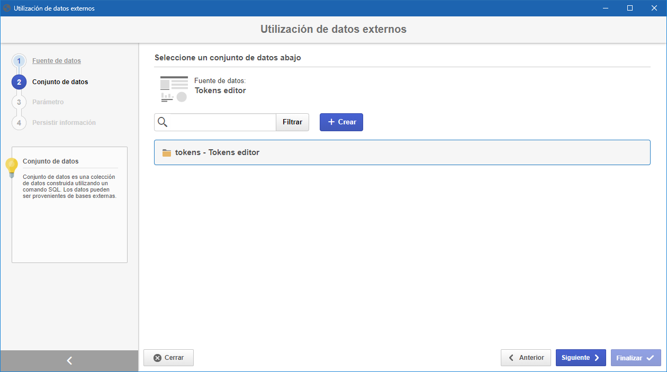This screenshot has width=667, height=372.
Task: Click the folder icon of tokens row
Action: [167, 152]
